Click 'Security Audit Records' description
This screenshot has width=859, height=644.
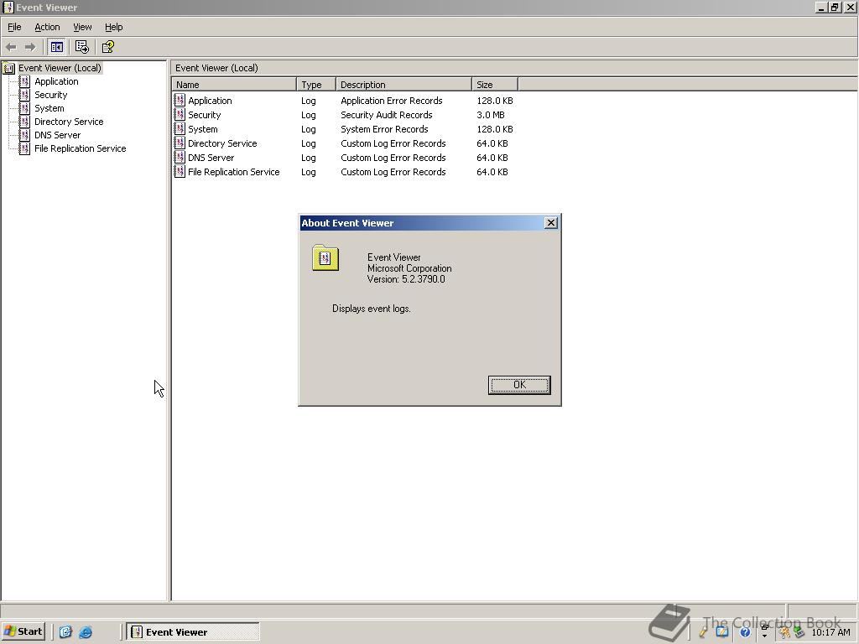[x=387, y=115]
